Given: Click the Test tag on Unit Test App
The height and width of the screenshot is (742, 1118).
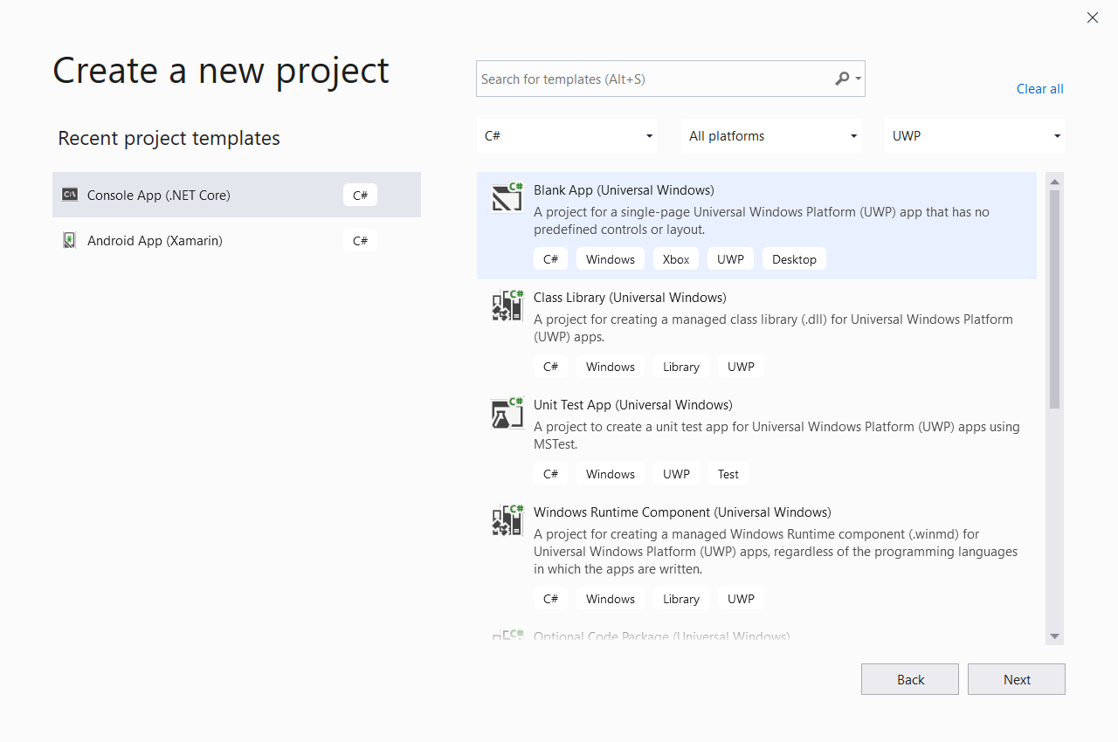Looking at the screenshot, I should tap(728, 474).
